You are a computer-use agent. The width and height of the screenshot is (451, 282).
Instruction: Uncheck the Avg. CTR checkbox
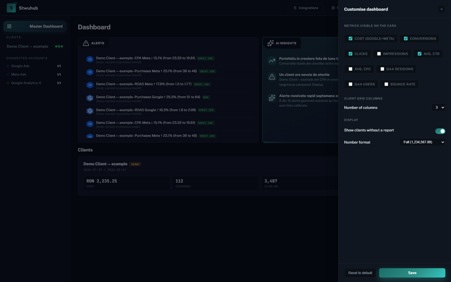pos(419,54)
